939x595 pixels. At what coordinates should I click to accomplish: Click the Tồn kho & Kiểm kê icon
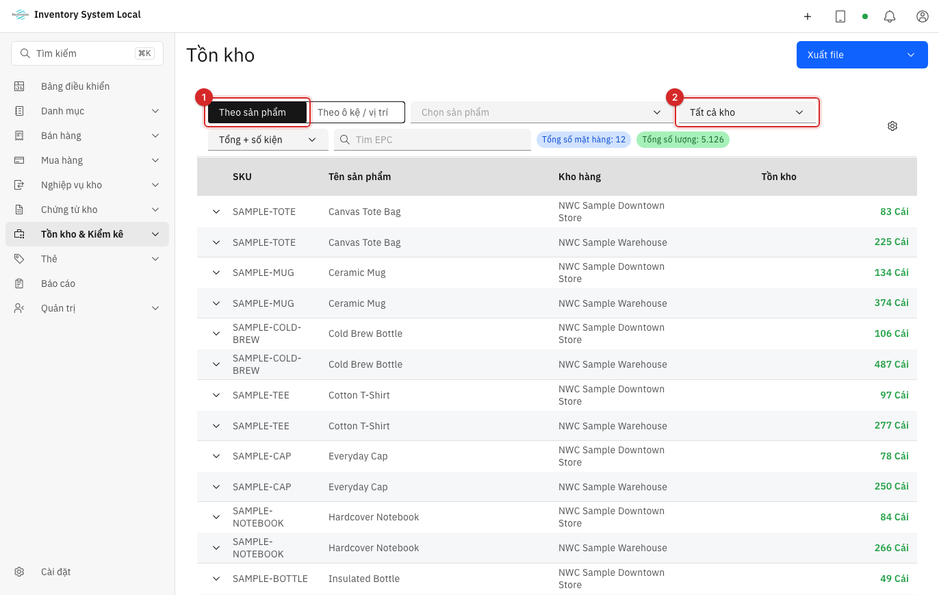[19, 234]
